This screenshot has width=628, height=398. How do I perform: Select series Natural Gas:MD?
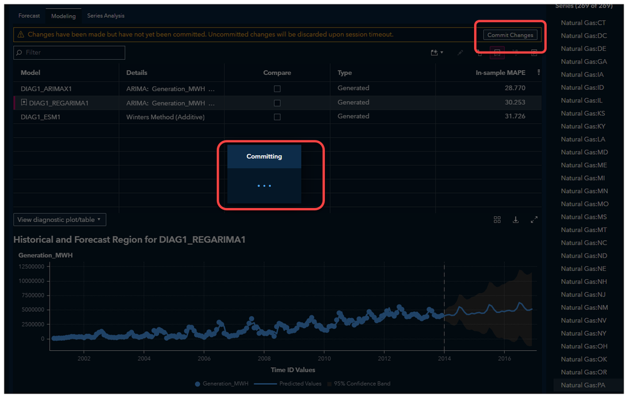pyautogui.click(x=585, y=152)
